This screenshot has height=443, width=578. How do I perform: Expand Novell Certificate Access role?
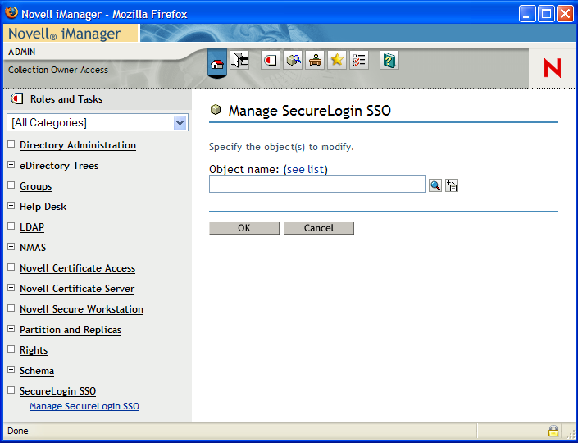[11, 267]
